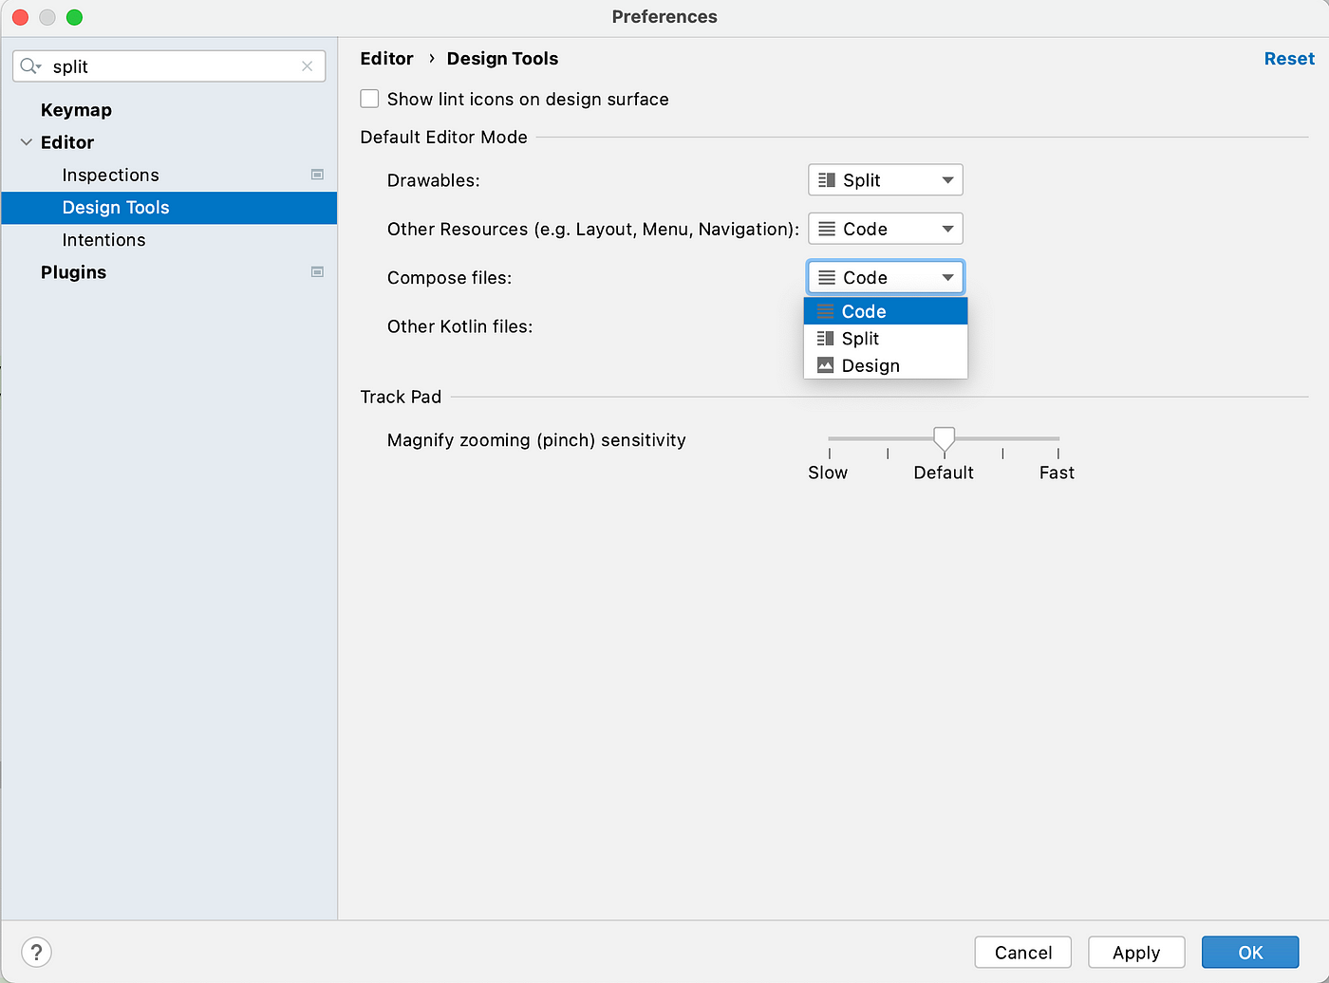This screenshot has height=983, width=1329.
Task: Select the Split mode icon in the dropdown list
Action: 825,338
